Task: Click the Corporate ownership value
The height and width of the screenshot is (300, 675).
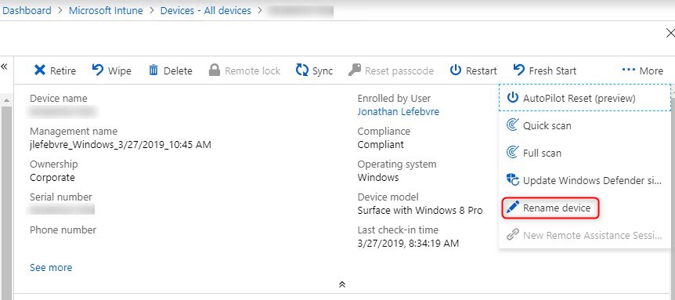Action: pyautogui.click(x=52, y=178)
